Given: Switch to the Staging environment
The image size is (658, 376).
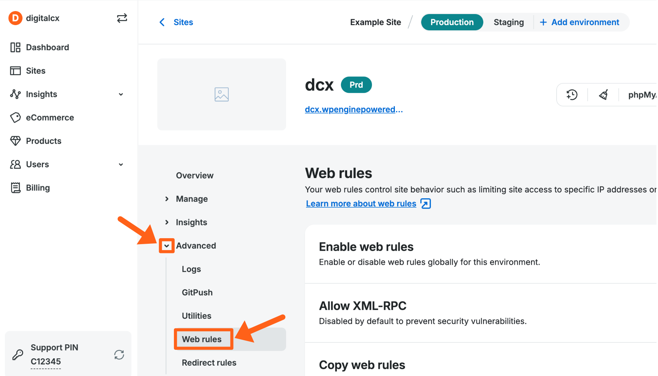Looking at the screenshot, I should (x=508, y=22).
